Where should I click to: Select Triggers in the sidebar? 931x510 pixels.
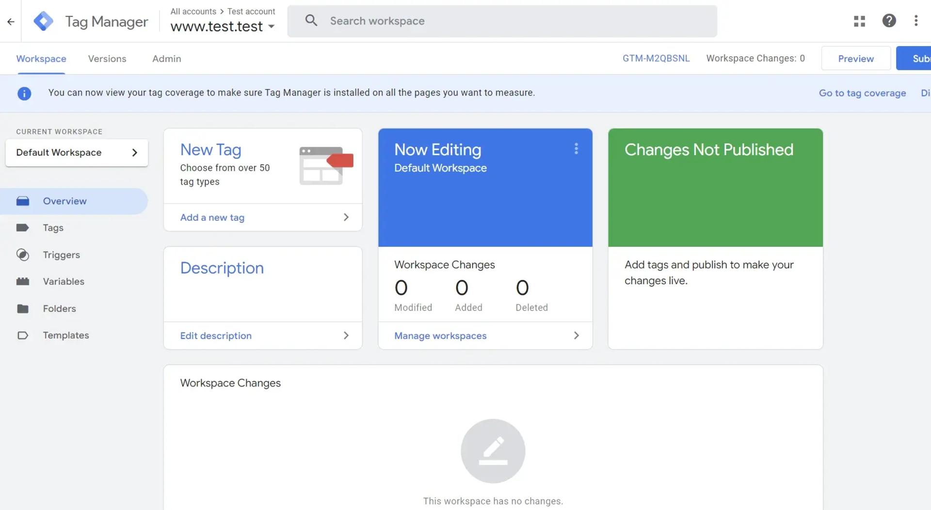tap(61, 255)
